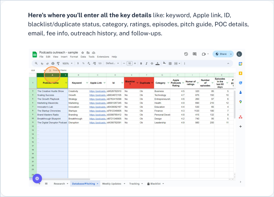Open the zoom 100% dropdown

pyautogui.click(x=67, y=63)
